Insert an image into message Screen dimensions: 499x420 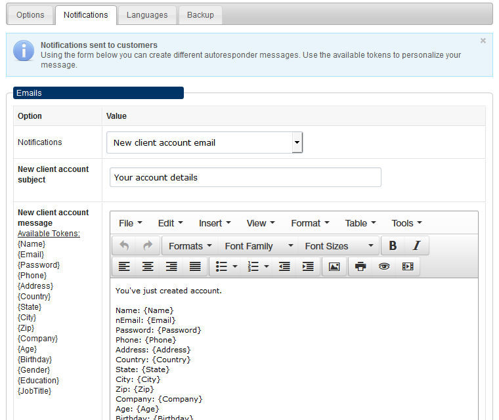[334, 266]
